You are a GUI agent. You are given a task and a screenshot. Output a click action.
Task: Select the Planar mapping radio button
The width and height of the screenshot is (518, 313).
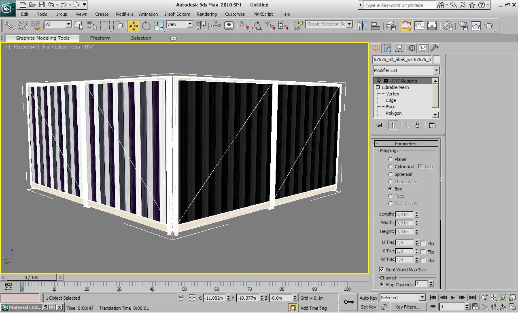point(391,159)
